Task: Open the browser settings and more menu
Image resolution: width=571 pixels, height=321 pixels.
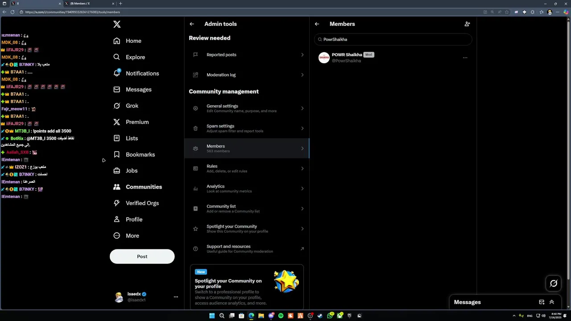Action: pyautogui.click(x=558, y=12)
